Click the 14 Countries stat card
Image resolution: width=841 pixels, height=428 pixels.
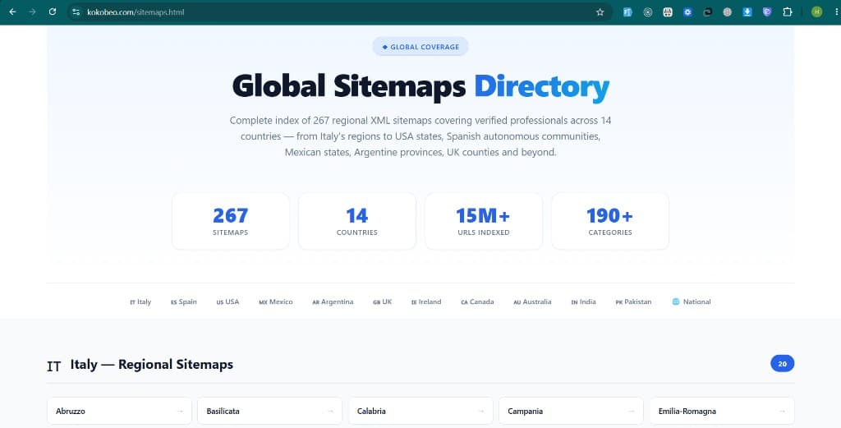[x=357, y=221]
